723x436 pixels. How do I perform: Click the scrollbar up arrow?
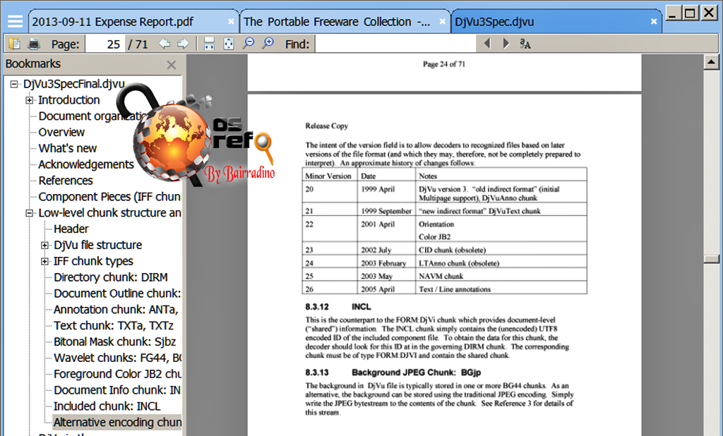(711, 62)
